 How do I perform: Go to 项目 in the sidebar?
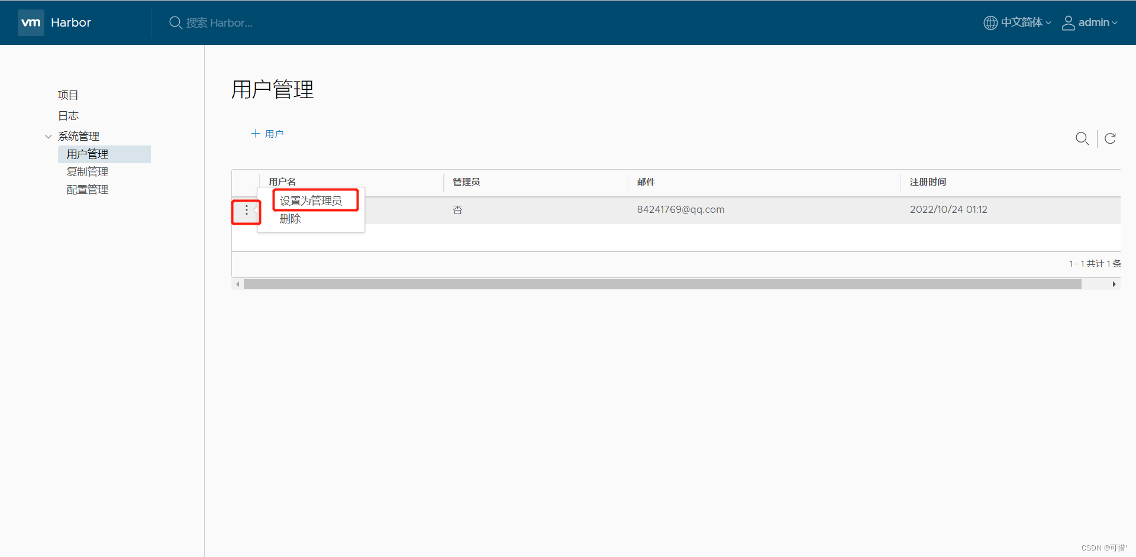(x=68, y=95)
